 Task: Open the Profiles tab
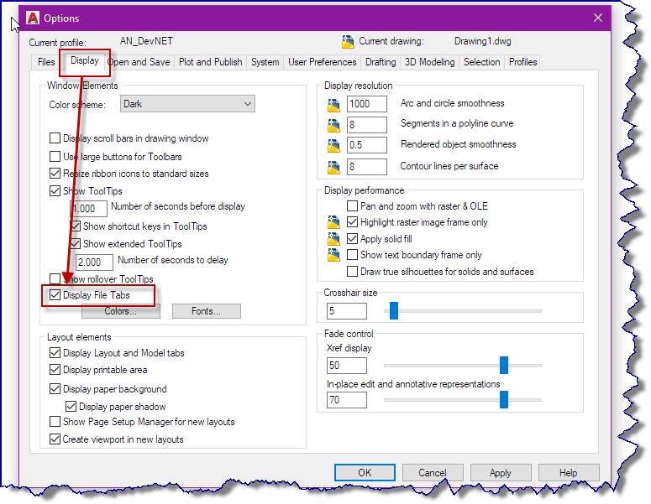click(522, 62)
